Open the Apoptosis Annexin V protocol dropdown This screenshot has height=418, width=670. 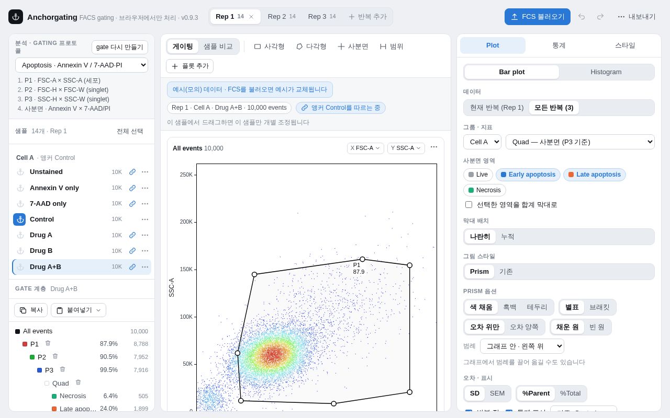pos(82,65)
